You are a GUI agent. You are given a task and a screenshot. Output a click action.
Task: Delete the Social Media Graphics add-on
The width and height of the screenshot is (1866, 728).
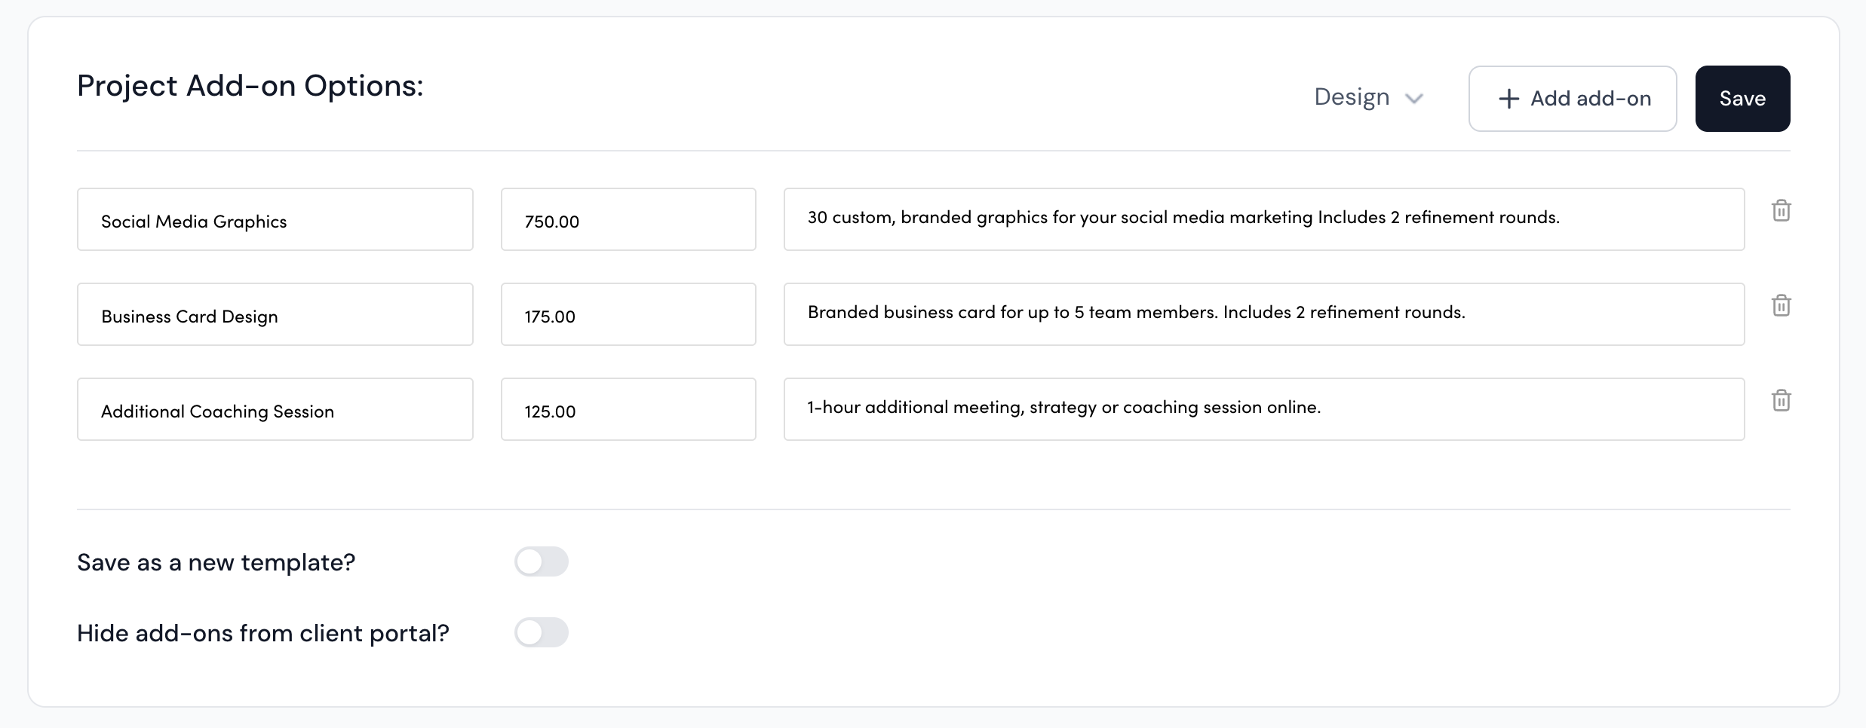pos(1781,211)
